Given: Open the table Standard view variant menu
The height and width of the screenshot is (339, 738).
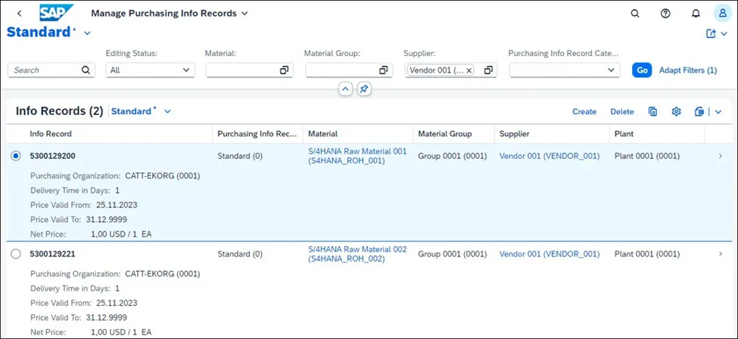Looking at the screenshot, I should click(167, 111).
